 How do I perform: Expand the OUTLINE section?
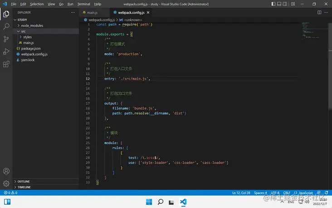coord(46,182)
